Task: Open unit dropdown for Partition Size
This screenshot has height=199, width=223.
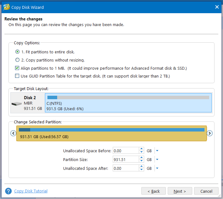Action: tap(157, 159)
